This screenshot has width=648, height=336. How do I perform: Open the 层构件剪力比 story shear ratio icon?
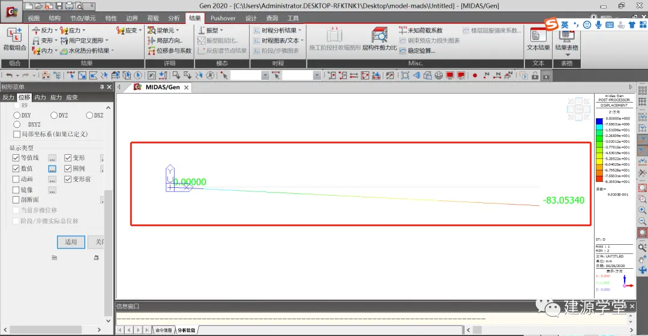tap(379, 39)
